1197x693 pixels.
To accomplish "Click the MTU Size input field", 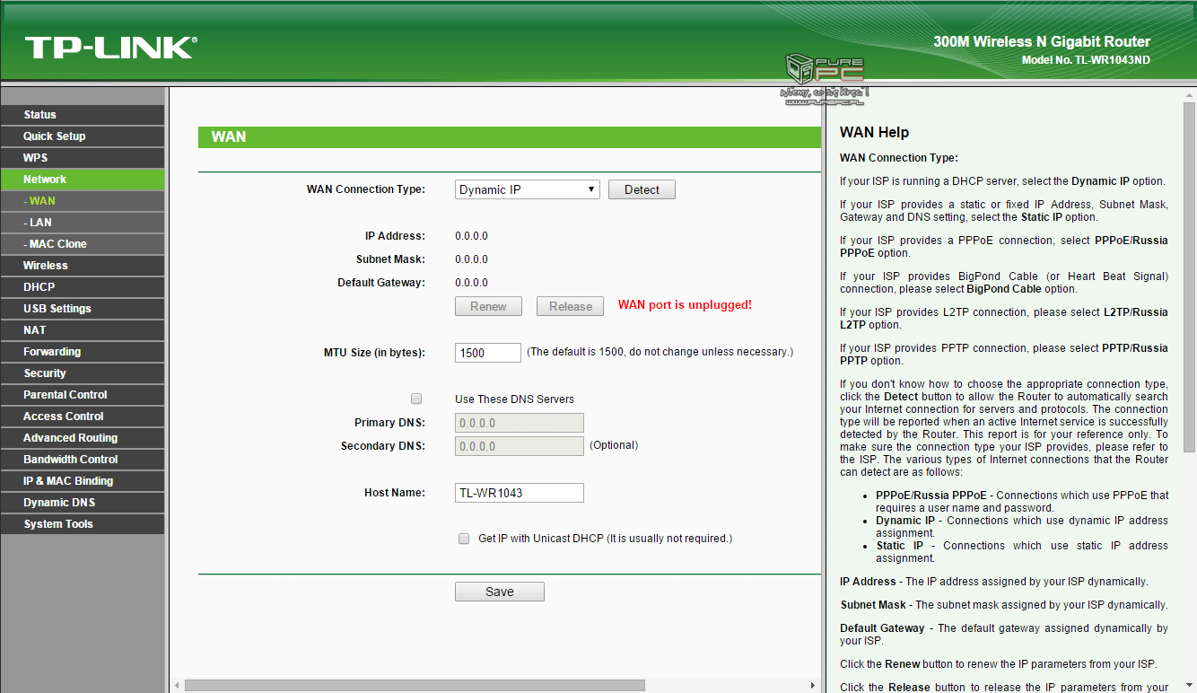I will click(x=488, y=353).
